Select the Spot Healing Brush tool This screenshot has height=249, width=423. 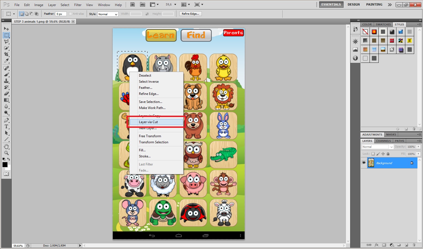(x=6, y=68)
